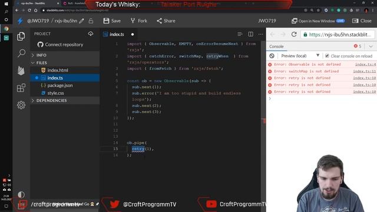This screenshot has height=212, width=377.
Task: Open the search icon in StackBlitz sidebar
Action: (21, 53)
